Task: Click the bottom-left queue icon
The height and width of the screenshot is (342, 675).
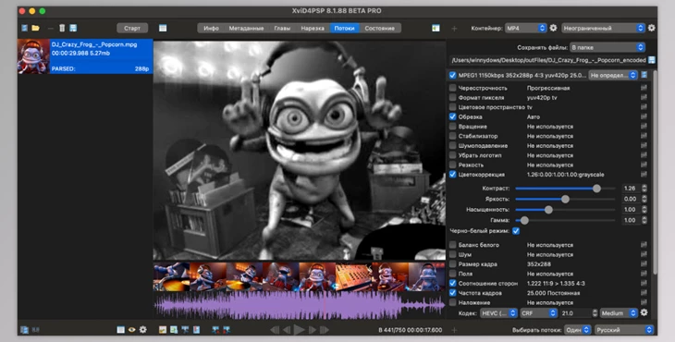Action: pyautogui.click(x=25, y=330)
